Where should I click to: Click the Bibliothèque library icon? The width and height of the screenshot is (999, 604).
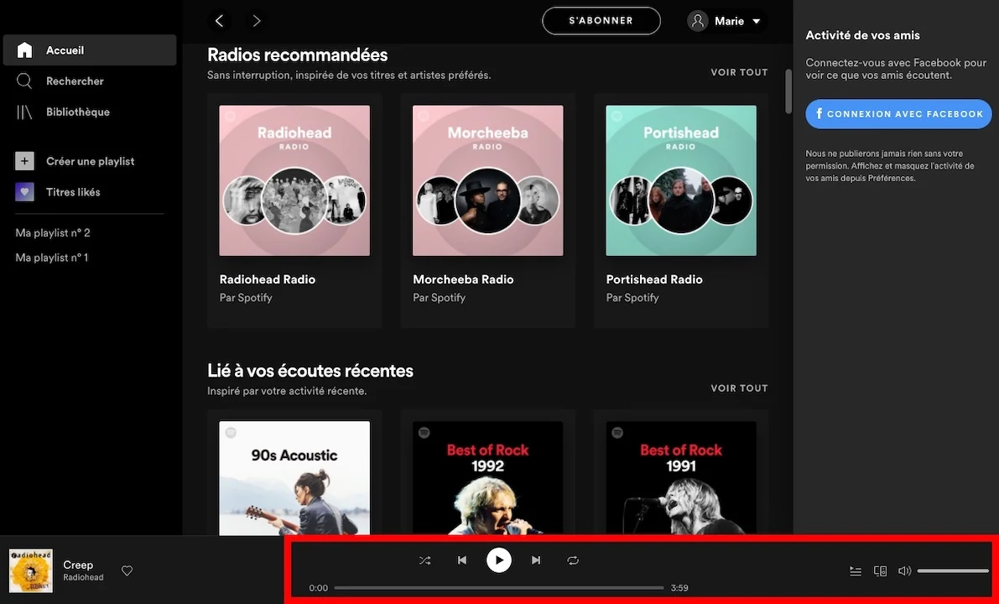click(x=24, y=112)
